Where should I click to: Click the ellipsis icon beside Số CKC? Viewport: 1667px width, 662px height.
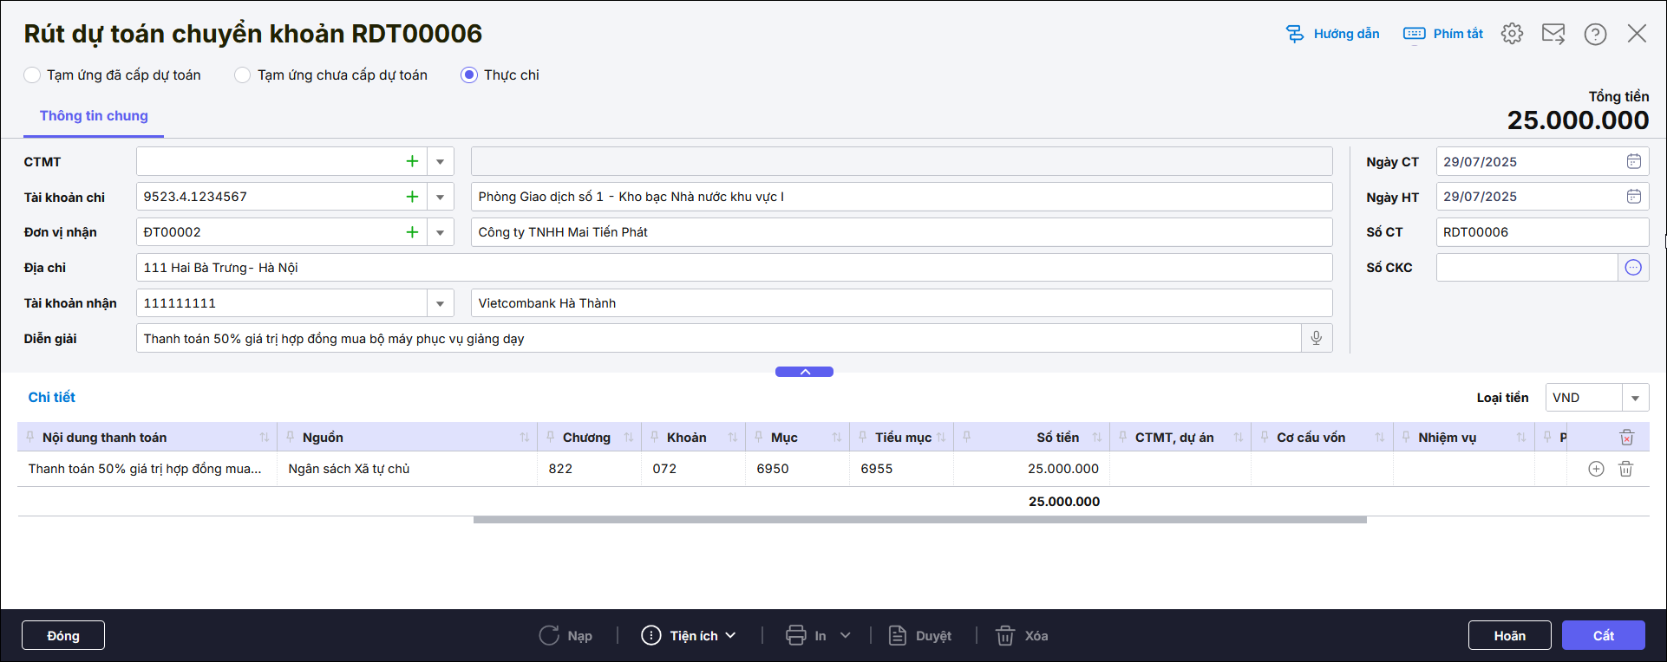click(1633, 268)
